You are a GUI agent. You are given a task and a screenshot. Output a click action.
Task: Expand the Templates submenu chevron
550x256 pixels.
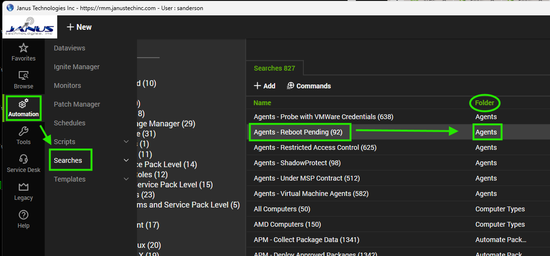click(126, 179)
